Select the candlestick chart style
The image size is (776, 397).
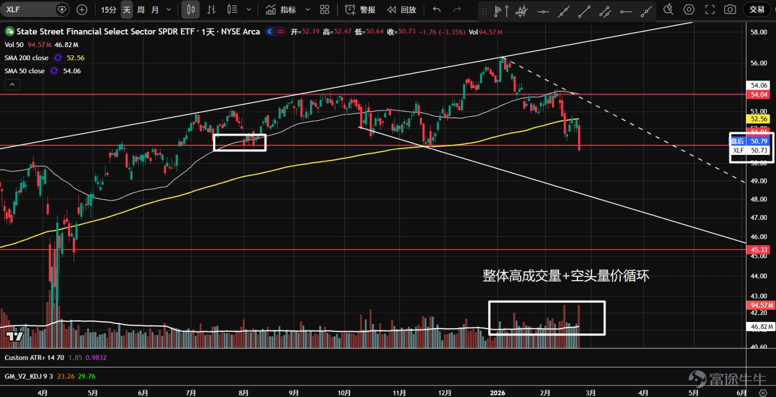tap(191, 10)
